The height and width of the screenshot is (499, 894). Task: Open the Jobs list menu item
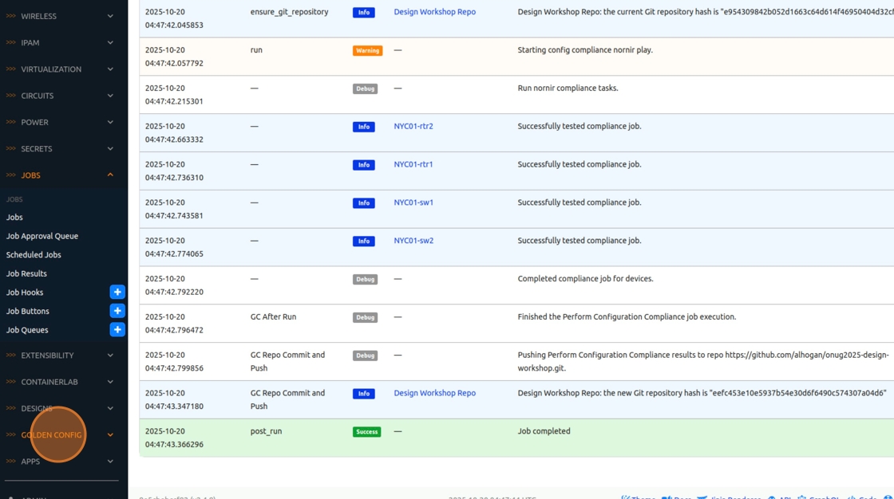[14, 218]
